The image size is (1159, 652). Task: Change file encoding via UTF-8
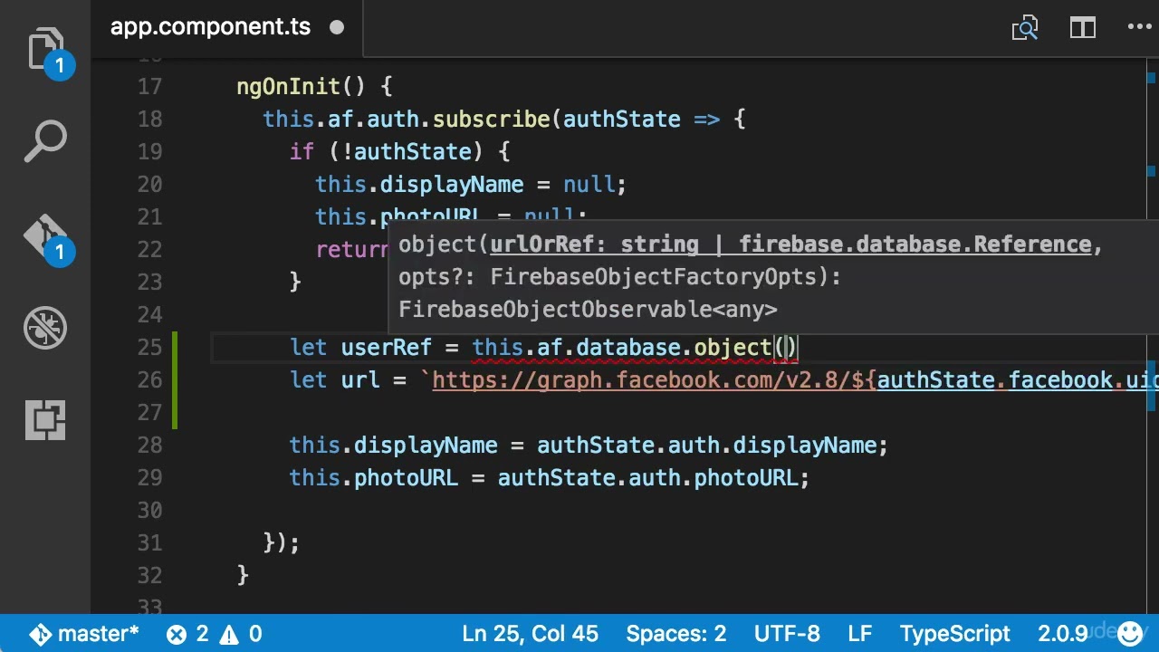point(787,634)
